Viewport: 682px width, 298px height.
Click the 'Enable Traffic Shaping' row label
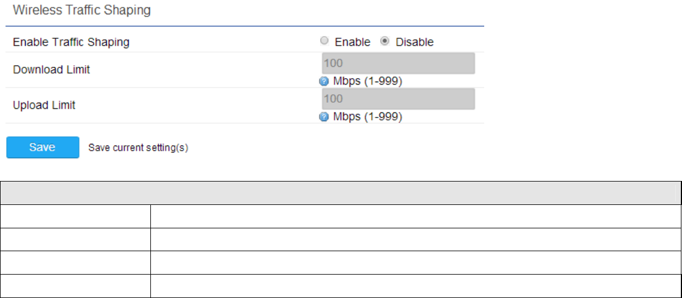71,42
